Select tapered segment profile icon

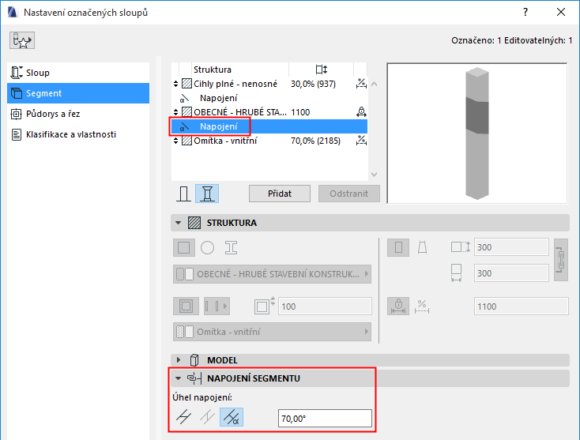pos(422,247)
